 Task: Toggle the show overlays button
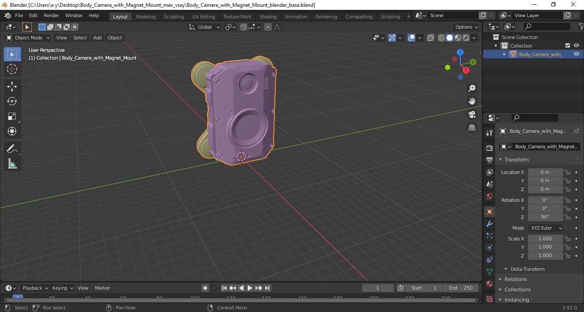click(x=411, y=38)
